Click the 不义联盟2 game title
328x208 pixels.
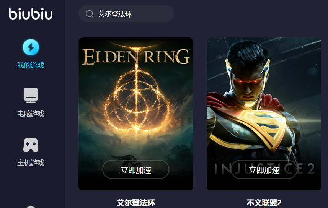click(264, 203)
